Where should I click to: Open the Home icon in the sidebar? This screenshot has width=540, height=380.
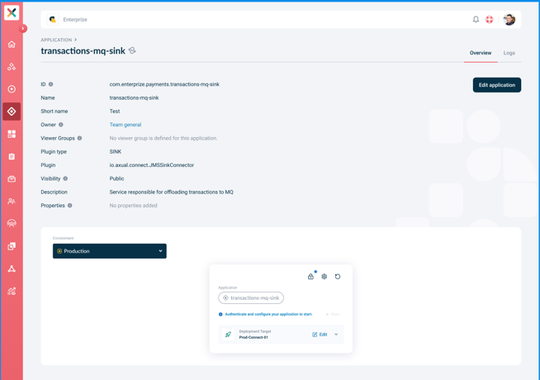pos(12,45)
